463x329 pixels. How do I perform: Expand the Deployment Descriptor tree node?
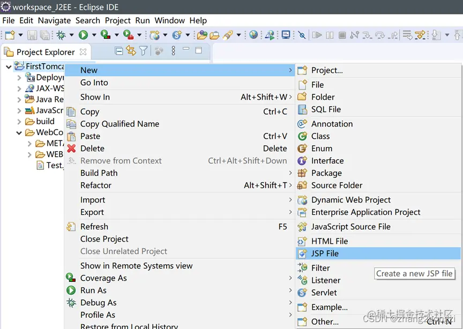[x=19, y=78]
